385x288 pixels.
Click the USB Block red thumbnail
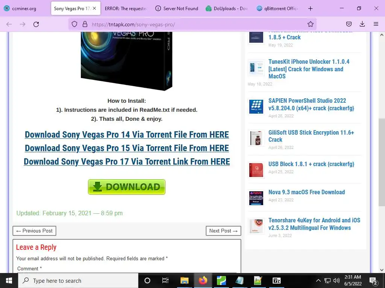[256, 170]
